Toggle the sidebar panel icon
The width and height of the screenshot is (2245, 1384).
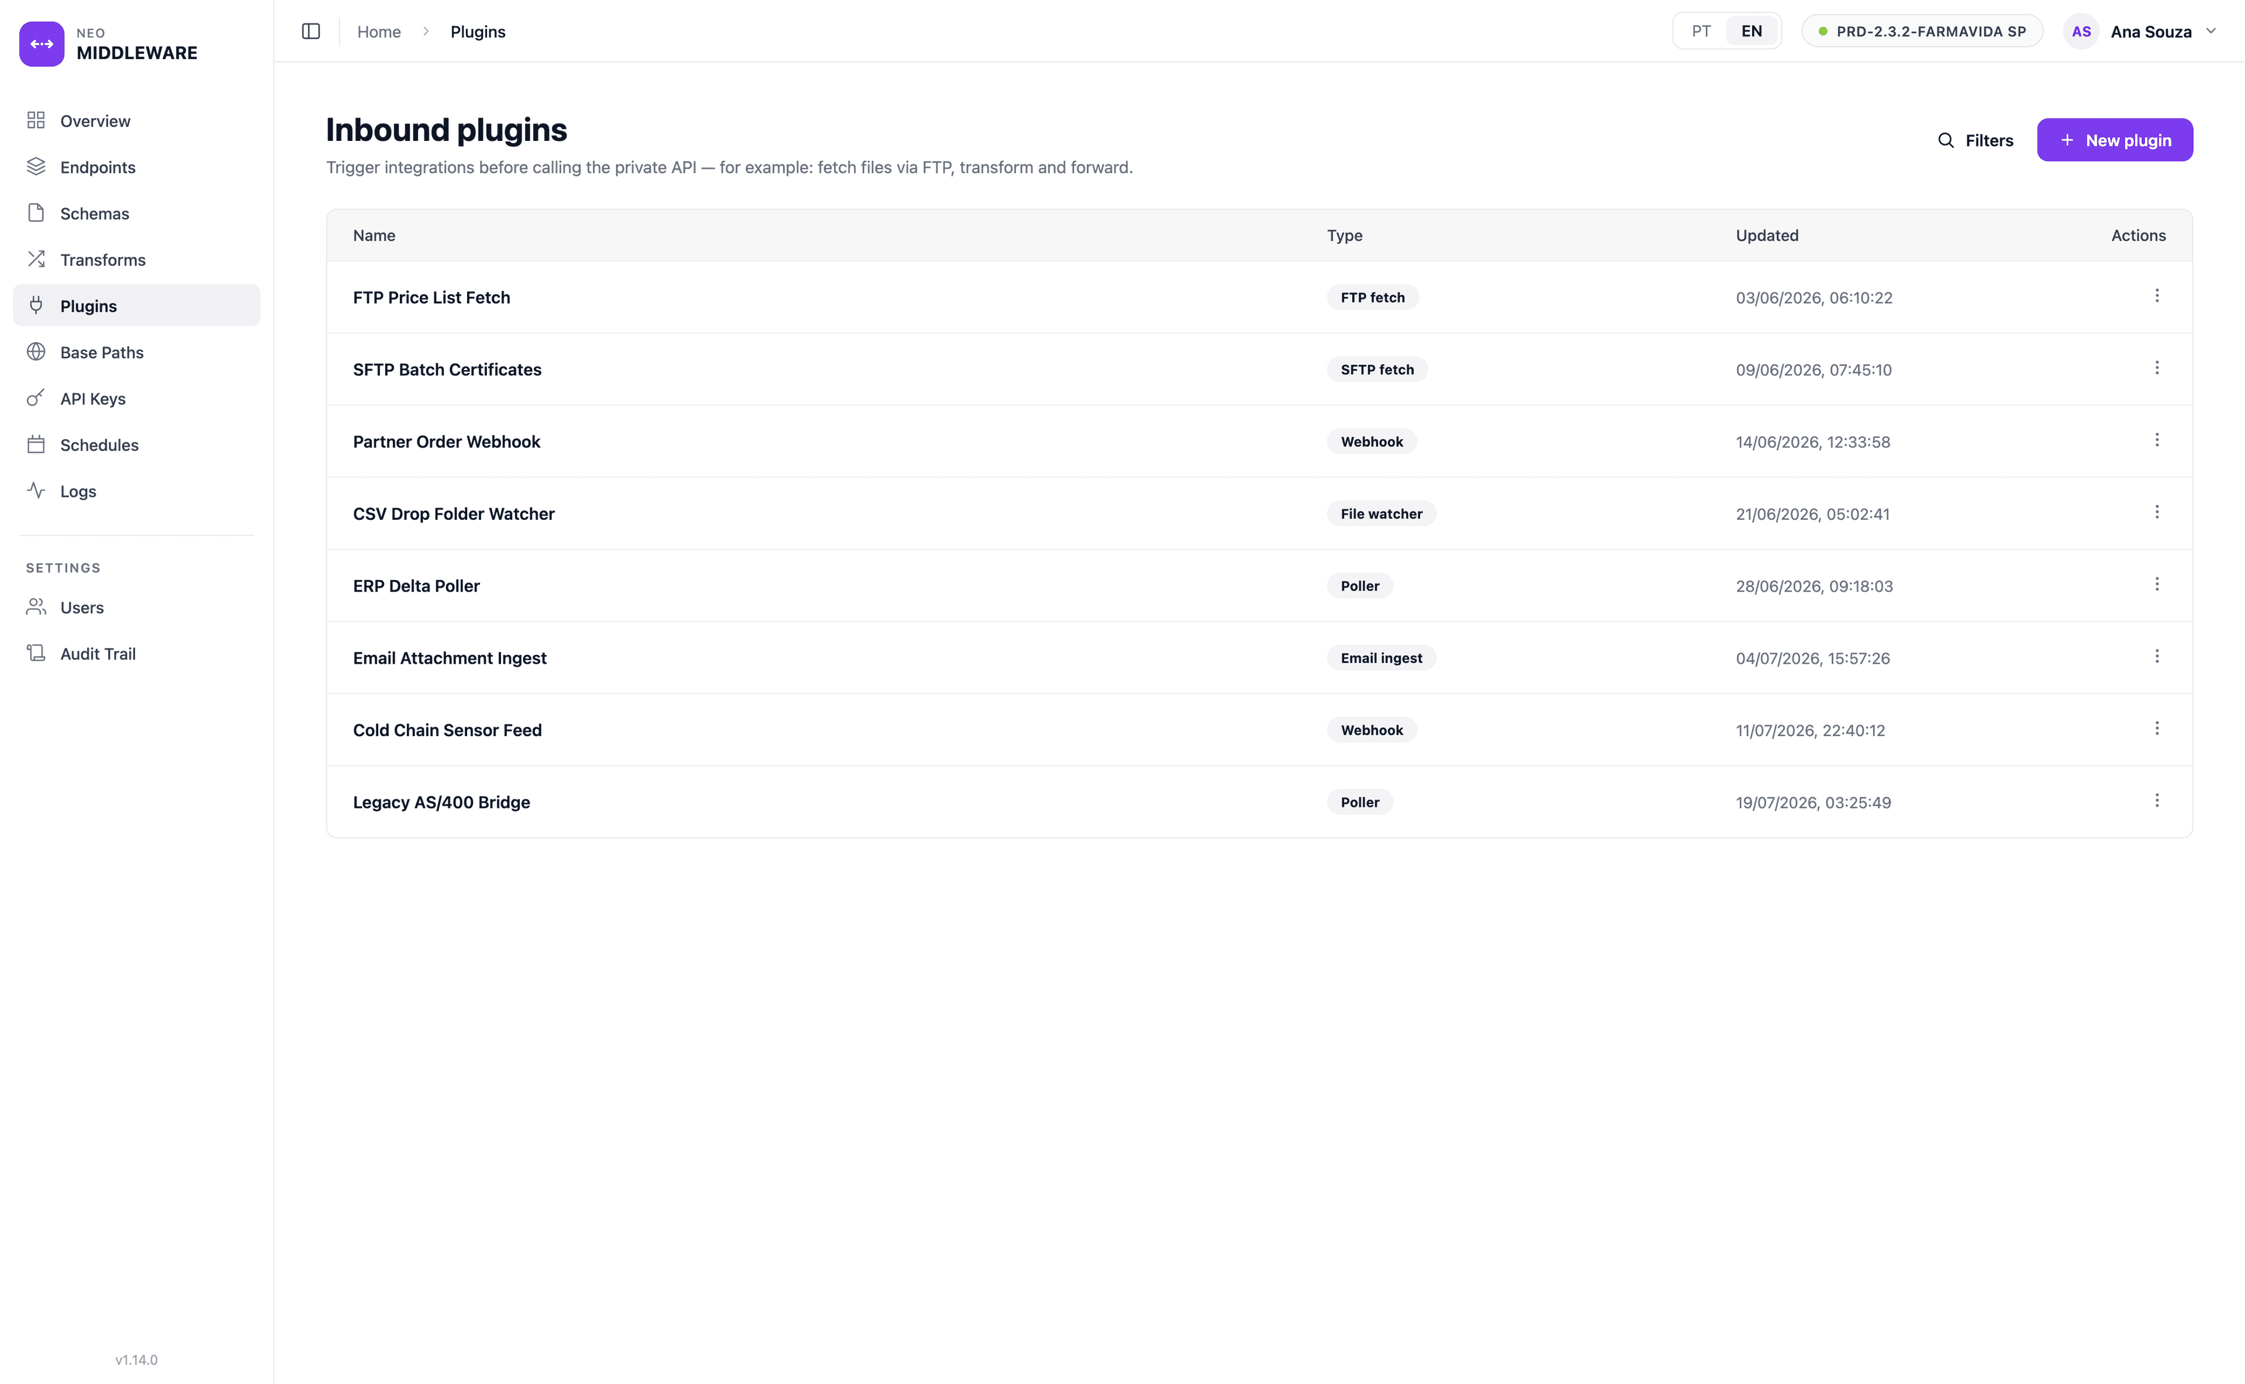point(311,31)
